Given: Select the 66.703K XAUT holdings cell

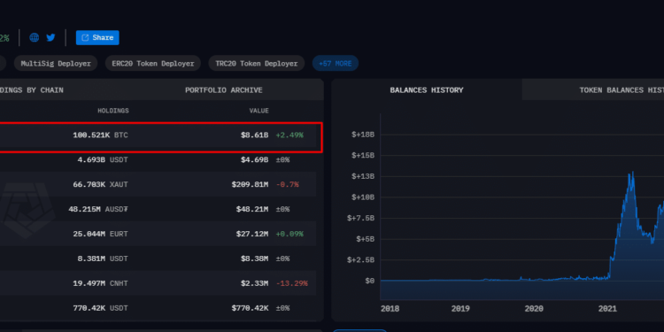Looking at the screenshot, I should (100, 185).
